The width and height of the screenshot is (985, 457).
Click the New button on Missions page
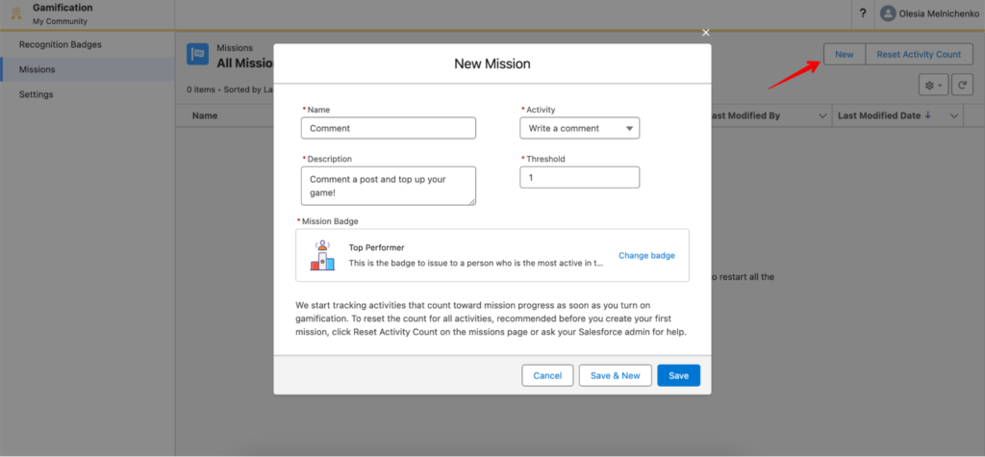tap(845, 54)
